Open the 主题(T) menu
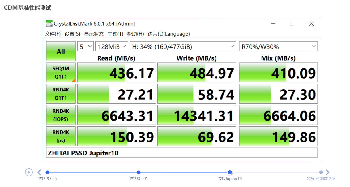 pos(115,34)
